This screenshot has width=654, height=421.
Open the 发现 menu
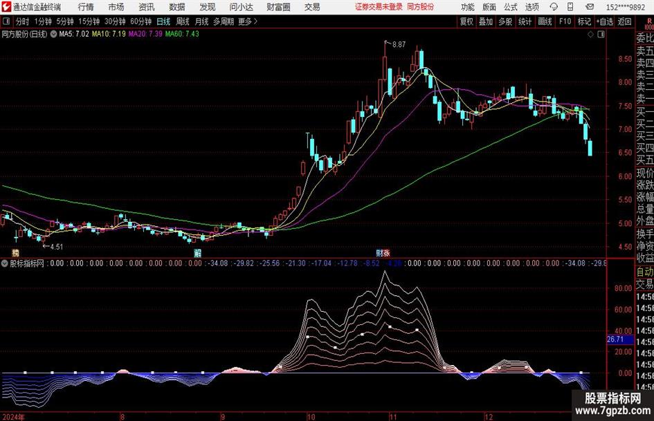[x=208, y=7]
